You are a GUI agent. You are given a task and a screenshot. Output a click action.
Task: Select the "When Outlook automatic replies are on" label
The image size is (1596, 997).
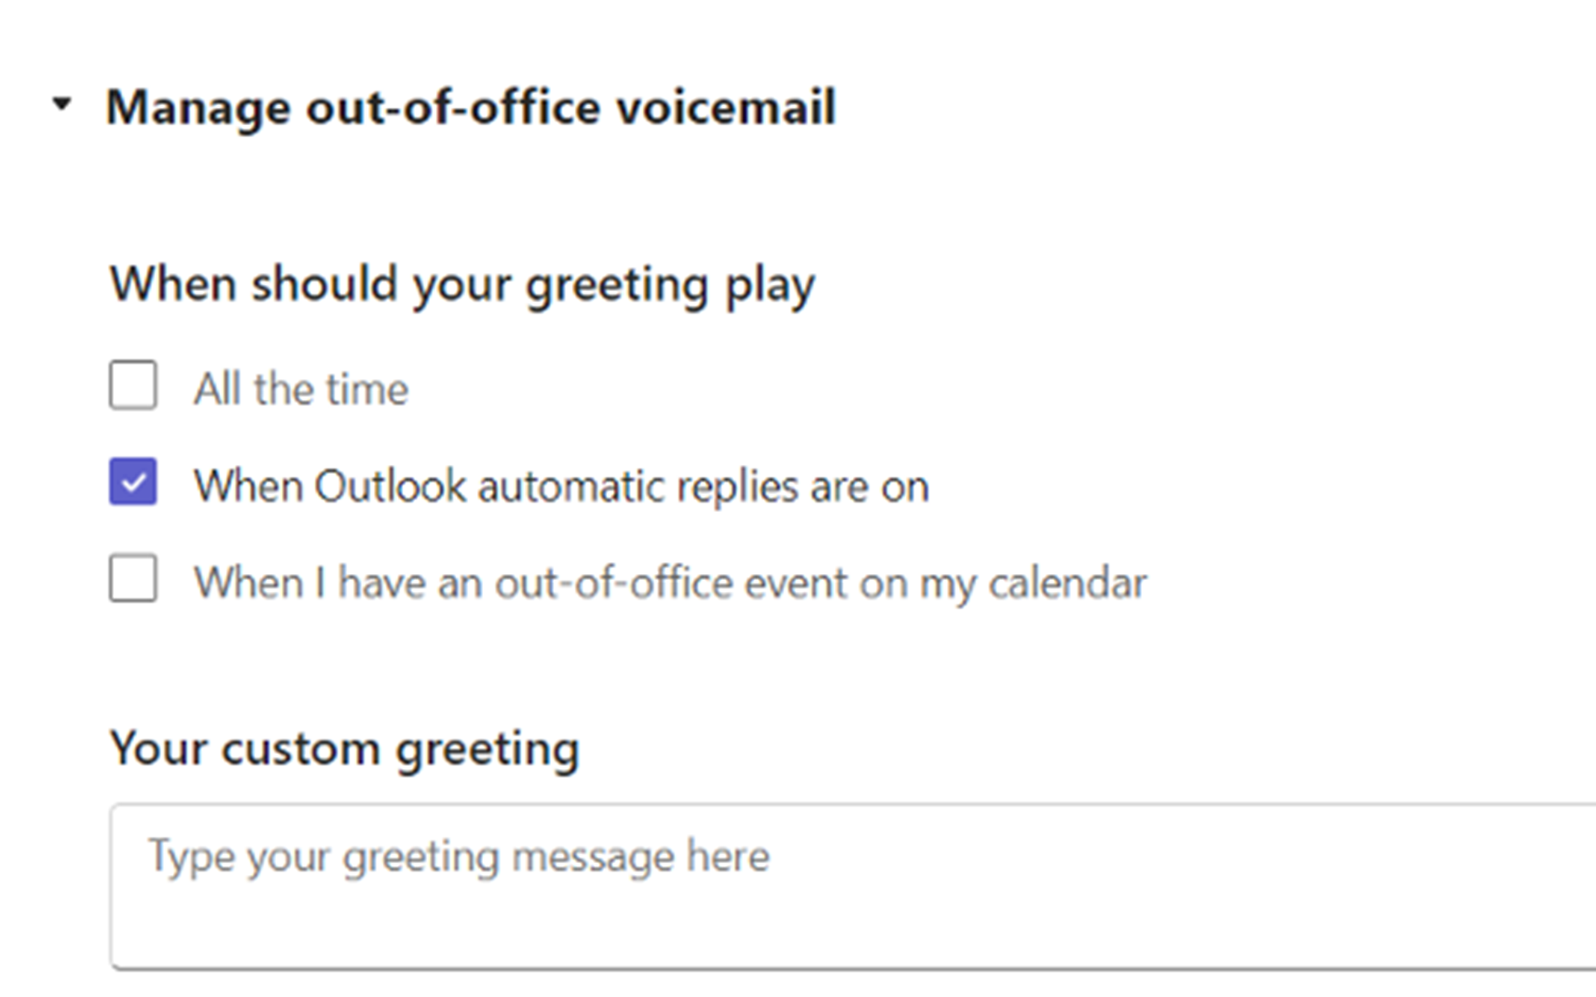(562, 486)
